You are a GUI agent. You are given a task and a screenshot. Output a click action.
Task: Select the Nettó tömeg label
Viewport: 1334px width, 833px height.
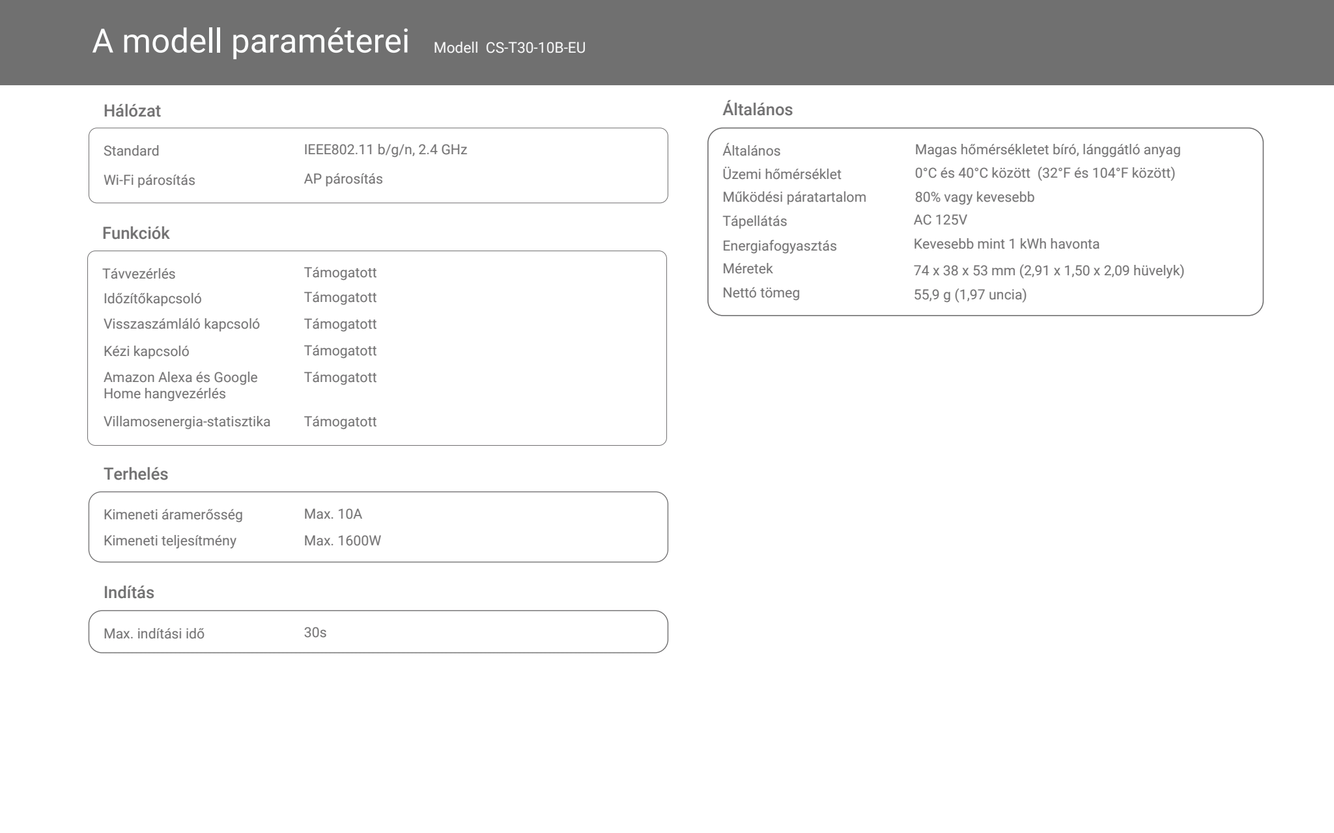(x=761, y=293)
